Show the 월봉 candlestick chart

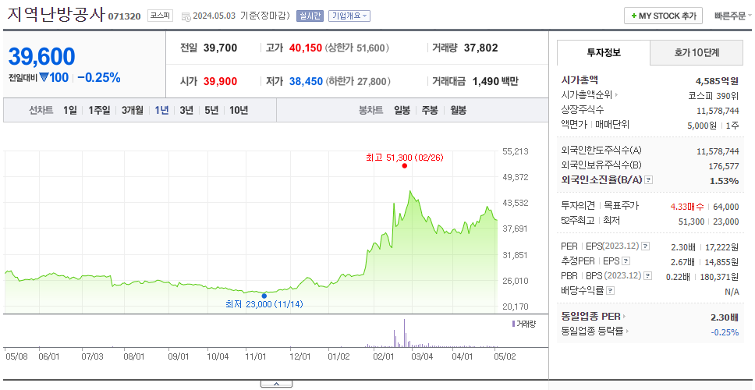[x=459, y=110]
